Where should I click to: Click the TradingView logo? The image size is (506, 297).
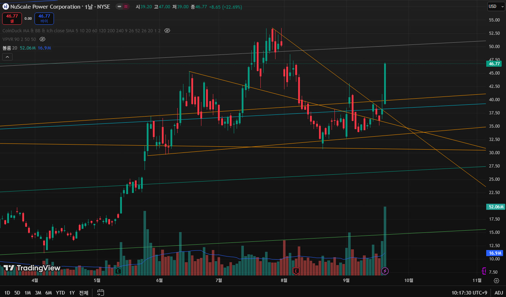(32, 268)
